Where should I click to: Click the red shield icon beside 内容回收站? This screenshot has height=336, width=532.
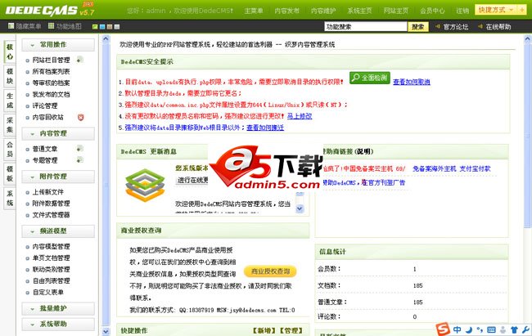[80, 117]
